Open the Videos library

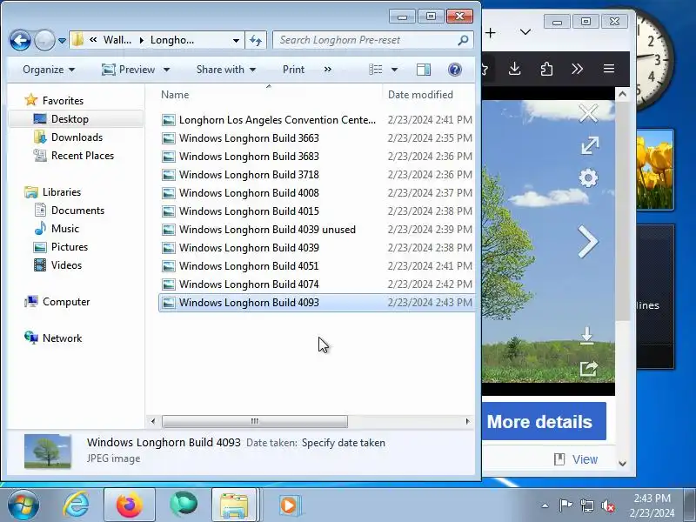(66, 265)
